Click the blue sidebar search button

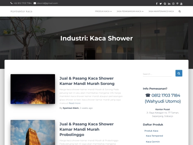[179, 73]
